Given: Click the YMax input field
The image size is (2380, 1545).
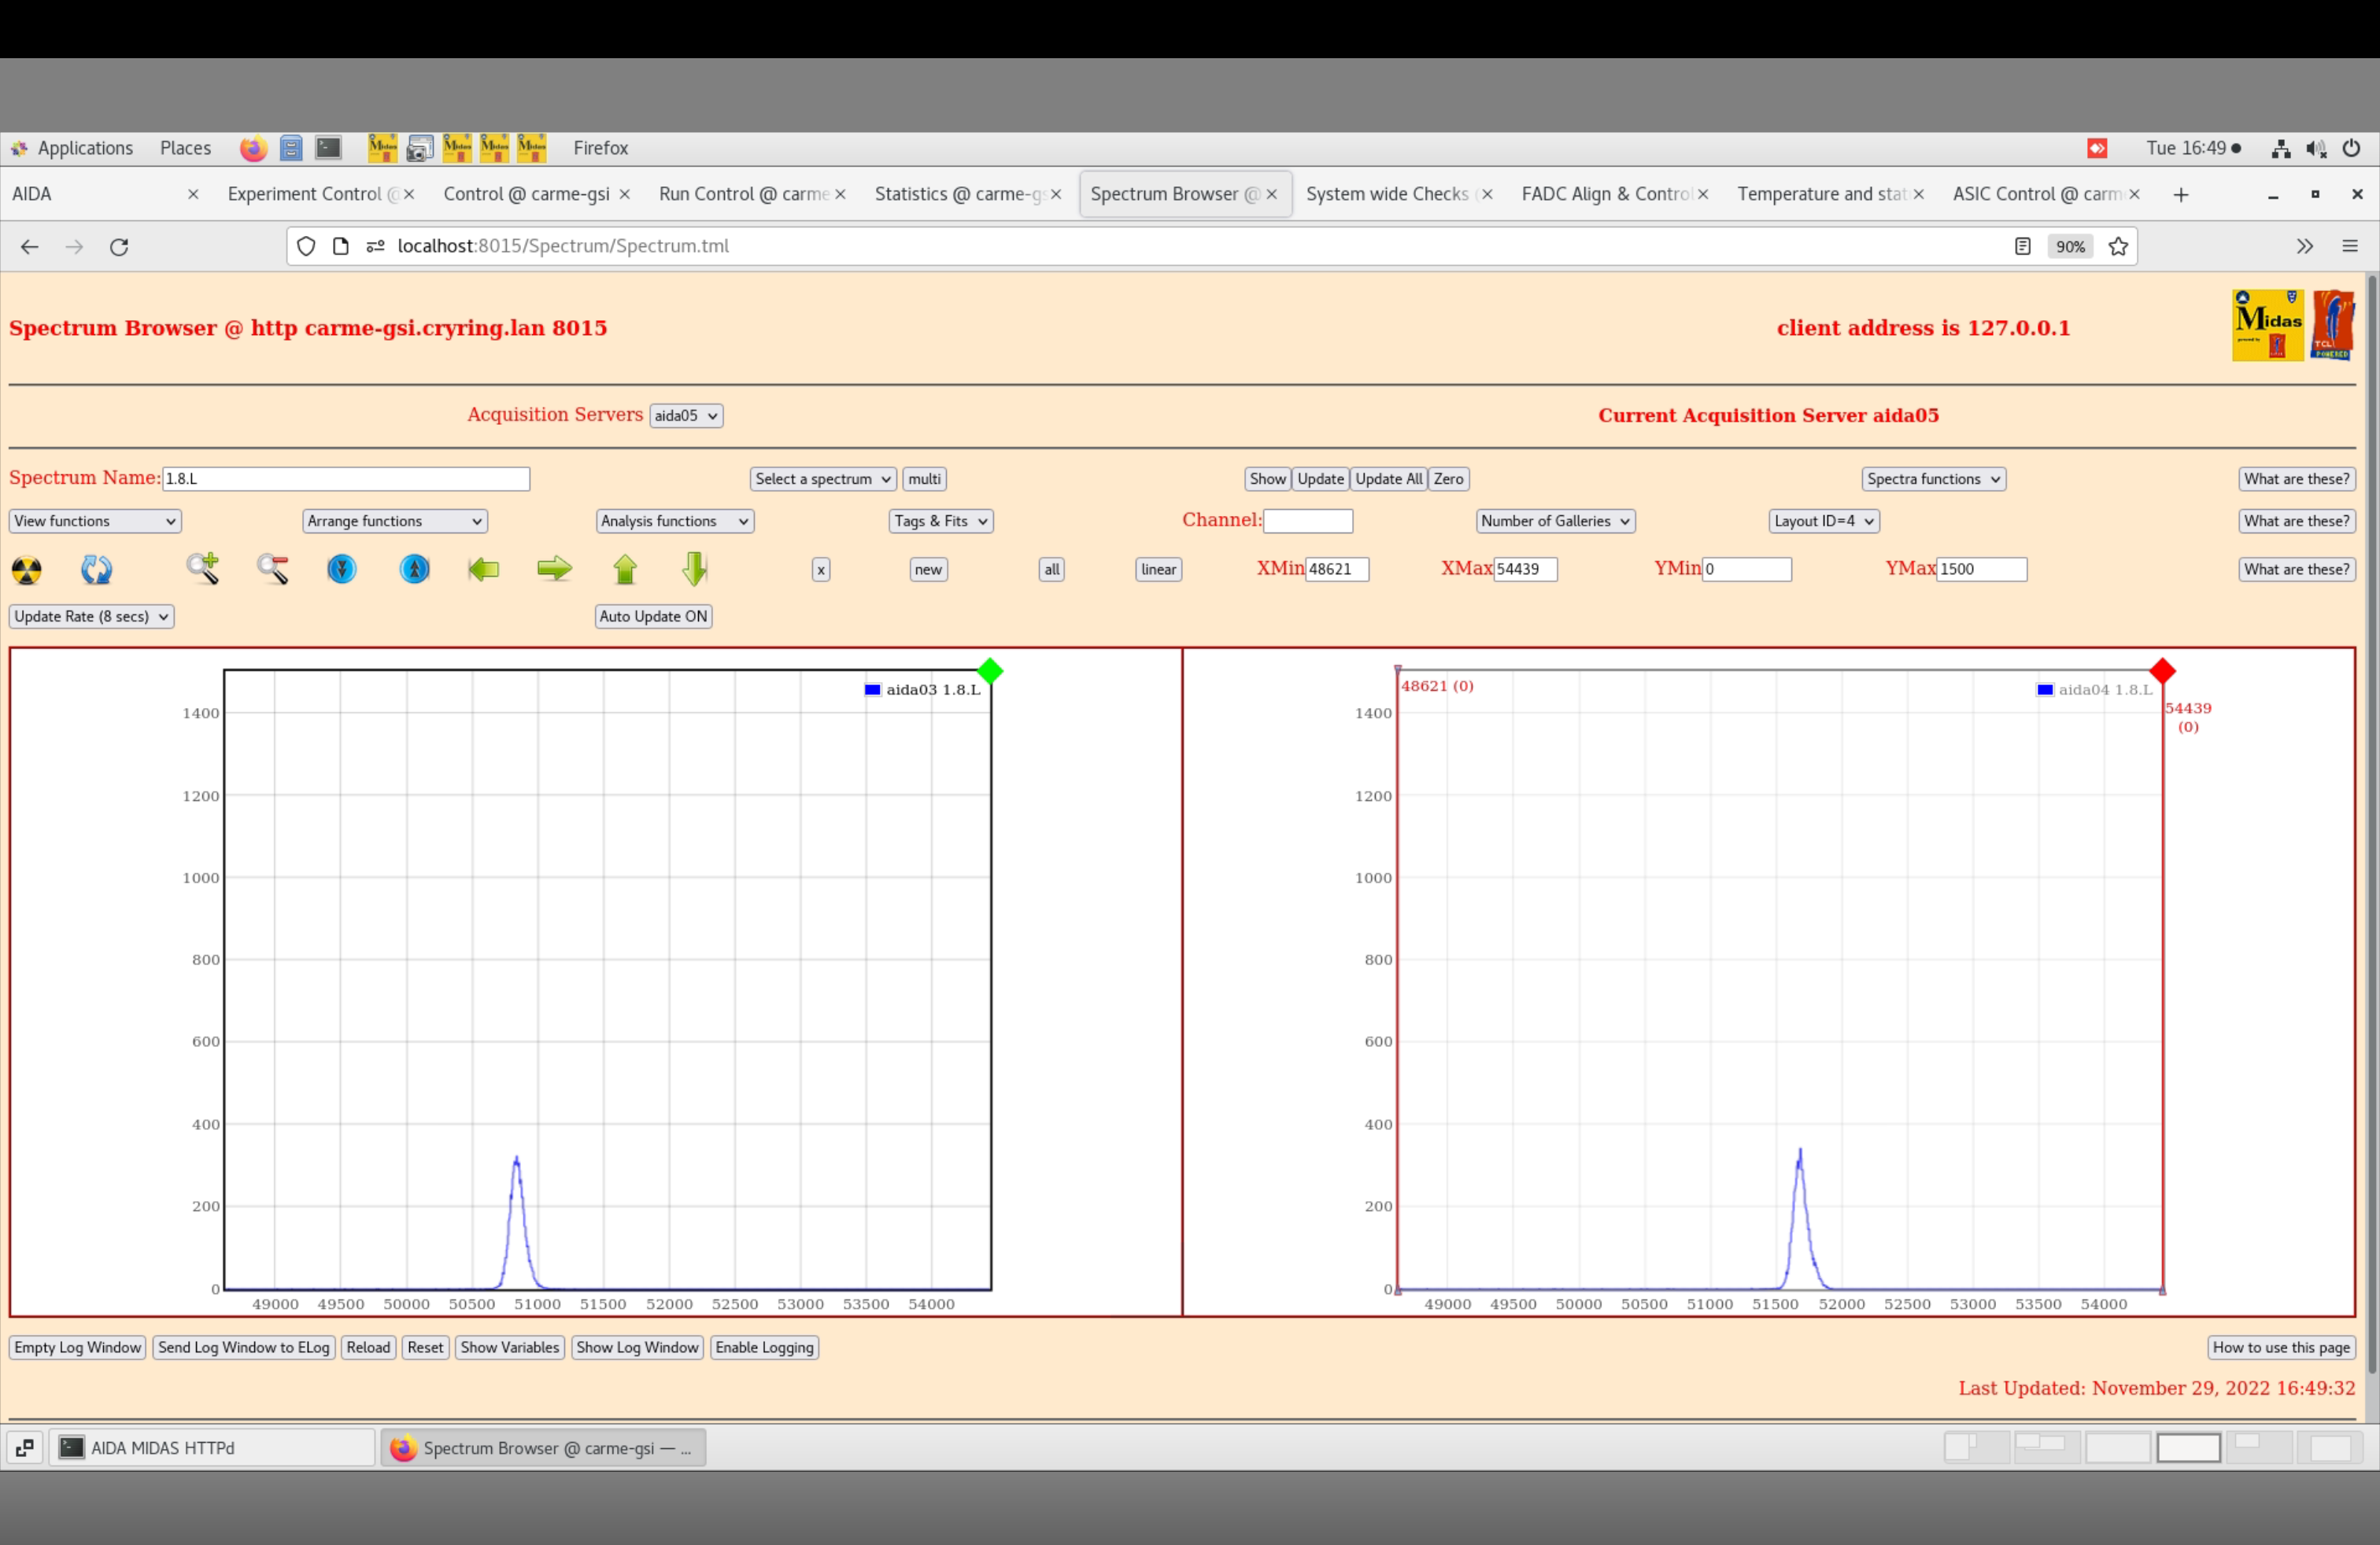Looking at the screenshot, I should click(x=1980, y=570).
